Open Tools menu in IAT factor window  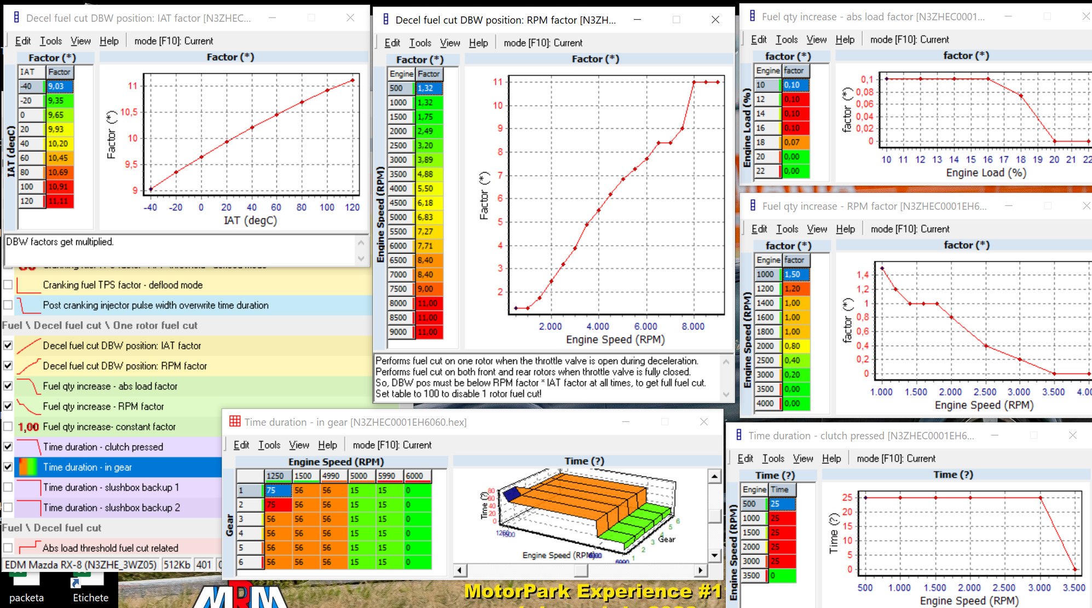pyautogui.click(x=50, y=41)
